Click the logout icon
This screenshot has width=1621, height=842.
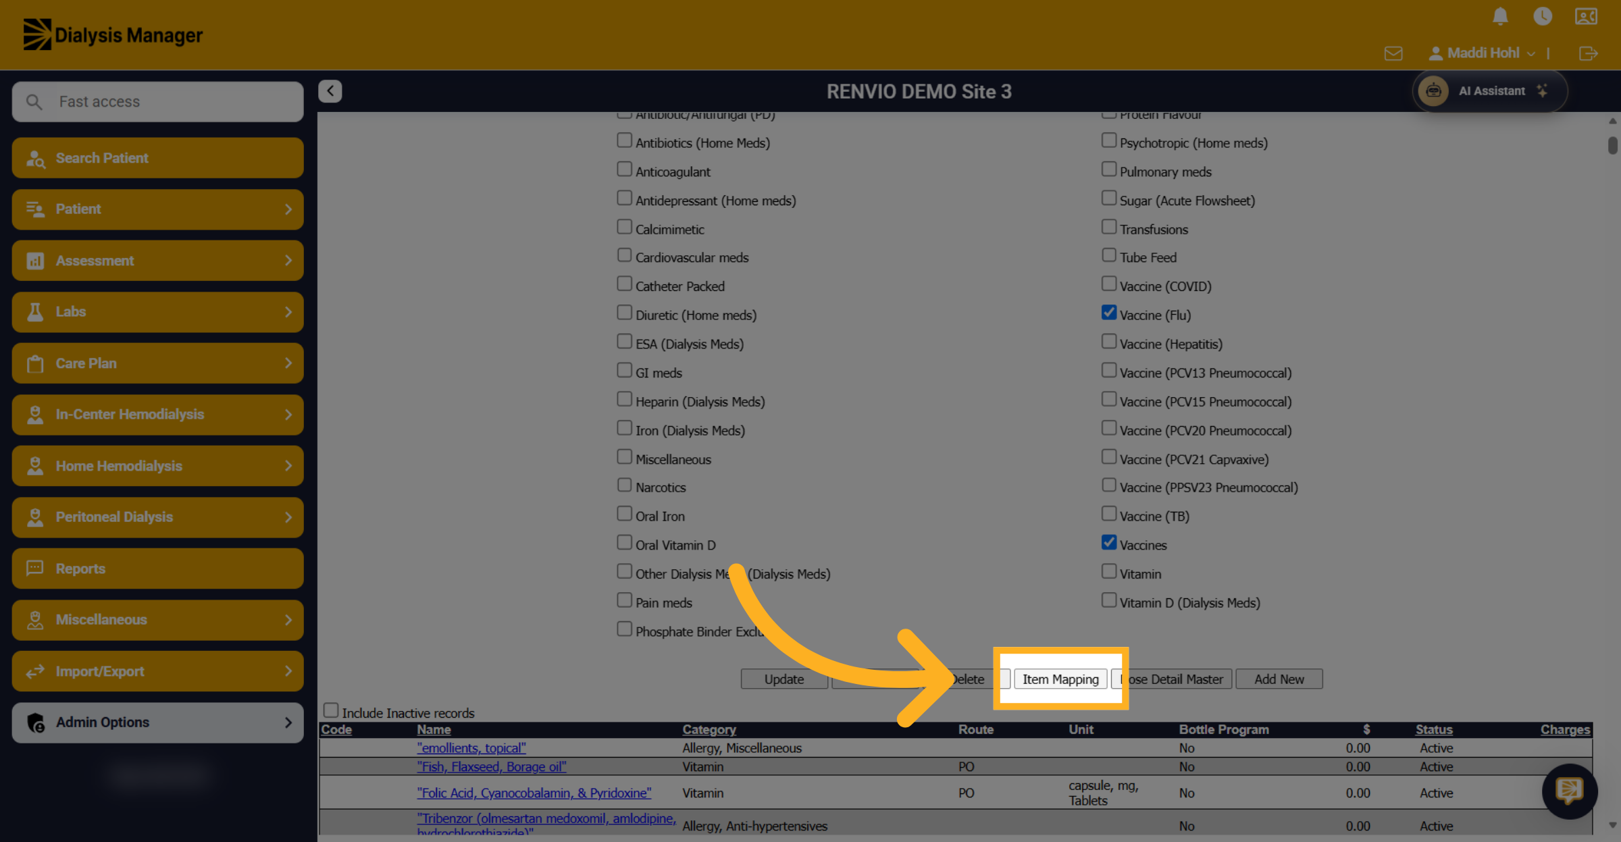coord(1589,53)
